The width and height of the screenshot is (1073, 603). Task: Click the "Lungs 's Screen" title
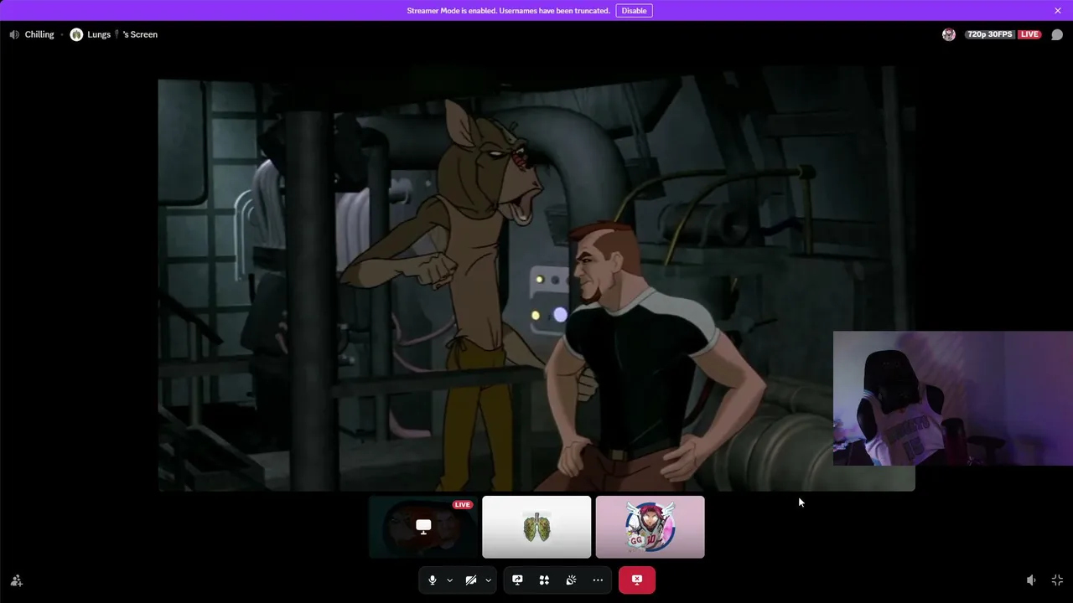coord(122,34)
